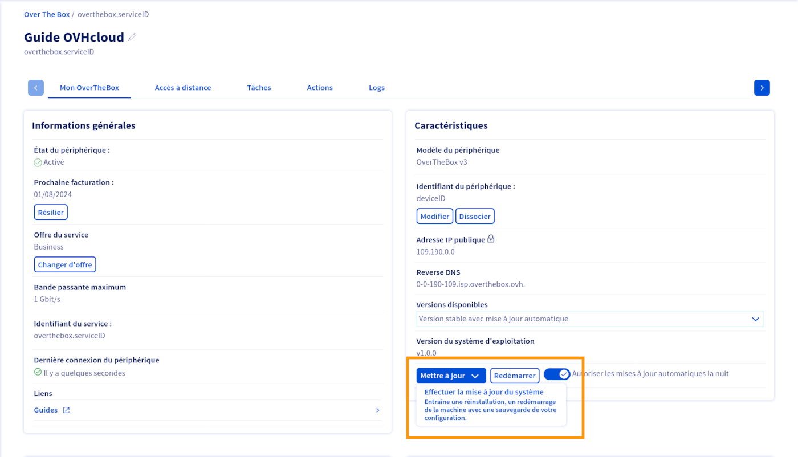Click the external link icon beside Guides
The image size is (798, 457).
pos(66,410)
